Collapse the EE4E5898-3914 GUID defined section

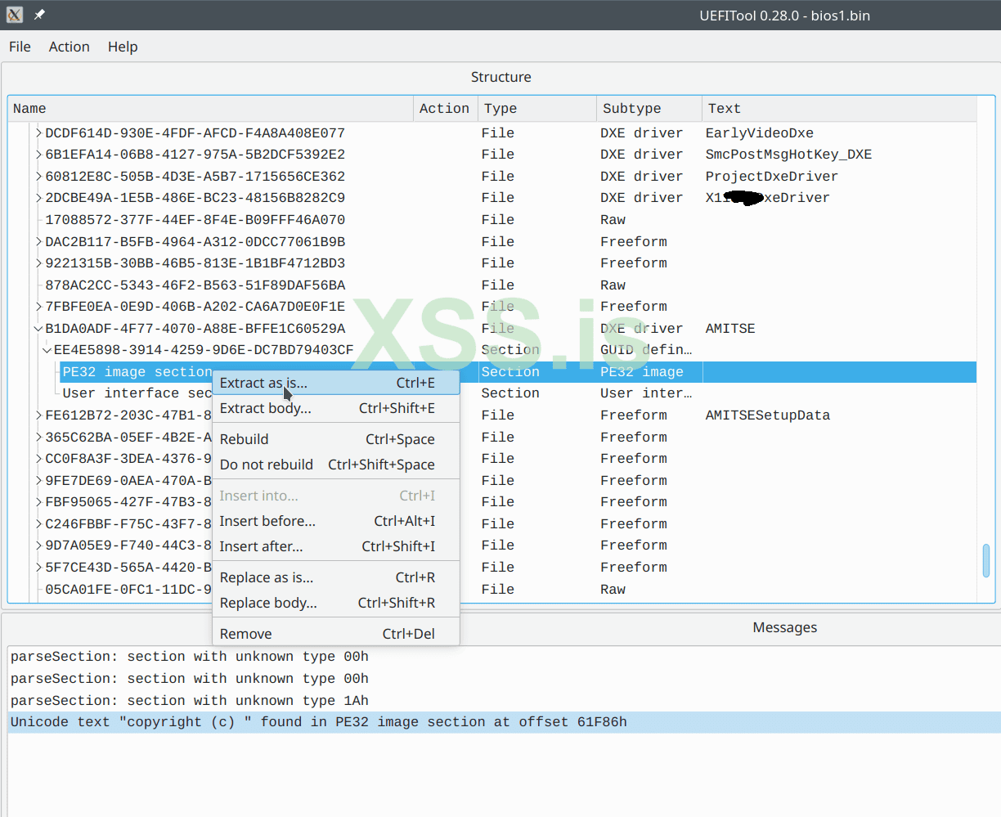point(47,349)
